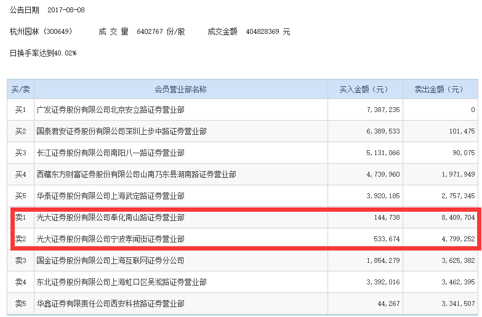Image resolution: width=482 pixels, height=317 pixels.
Task: Click the 卖3 row label
Action: click(x=20, y=260)
